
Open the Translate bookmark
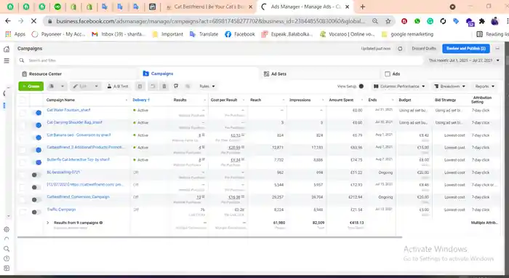click(x=204, y=34)
